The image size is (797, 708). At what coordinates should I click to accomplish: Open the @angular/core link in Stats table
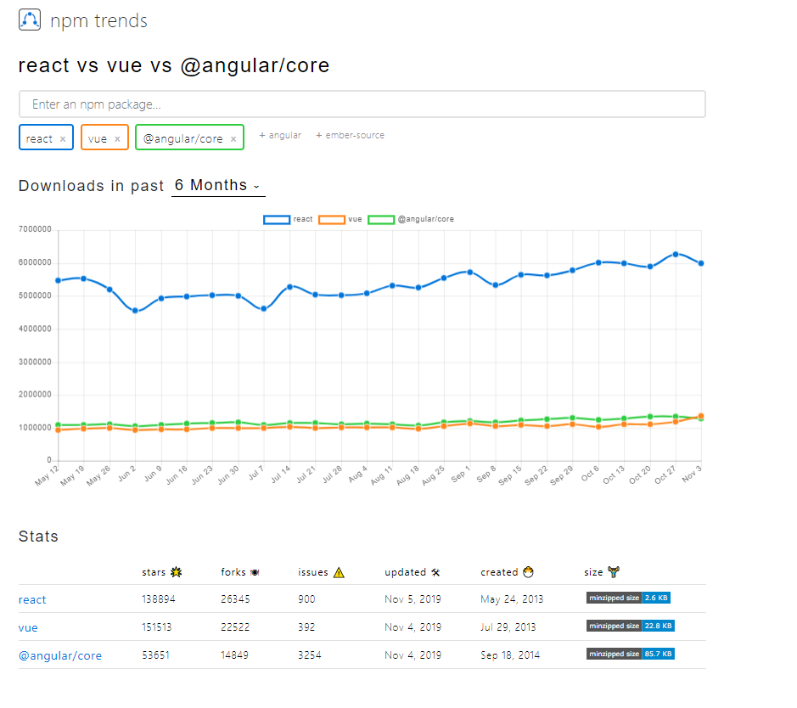pos(60,655)
